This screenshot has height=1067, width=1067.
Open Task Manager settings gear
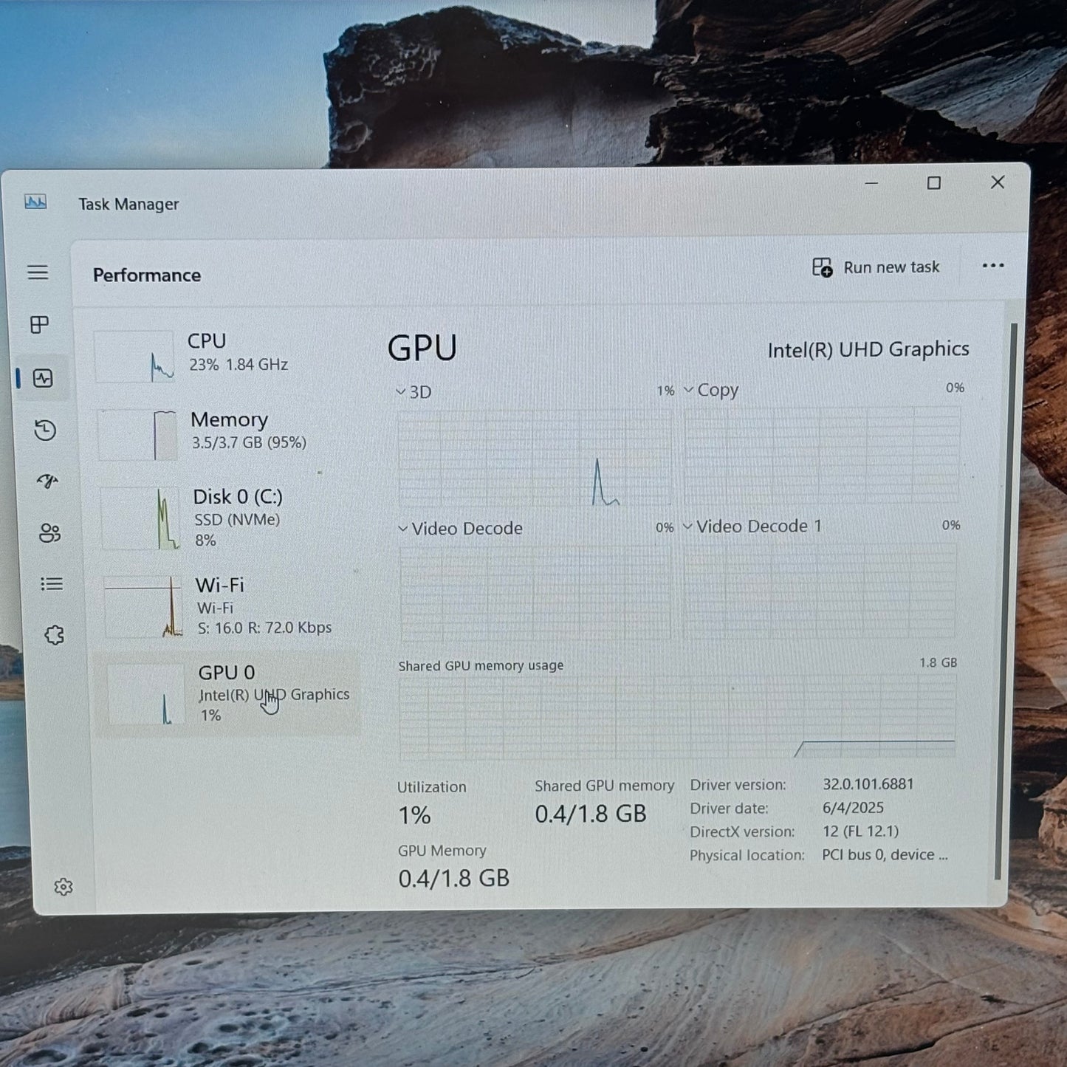pyautogui.click(x=64, y=887)
